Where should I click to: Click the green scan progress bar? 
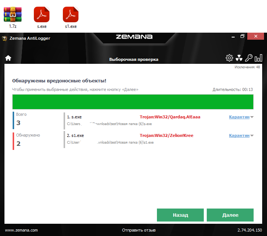(133, 102)
